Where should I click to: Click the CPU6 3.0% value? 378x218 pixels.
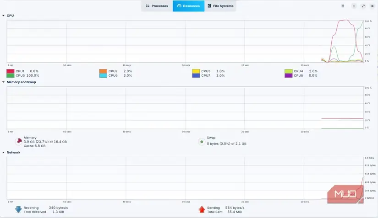click(128, 75)
